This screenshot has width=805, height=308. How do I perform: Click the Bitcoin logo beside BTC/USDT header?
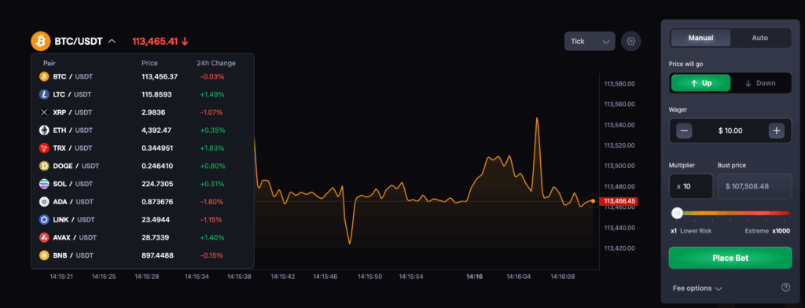pos(41,41)
